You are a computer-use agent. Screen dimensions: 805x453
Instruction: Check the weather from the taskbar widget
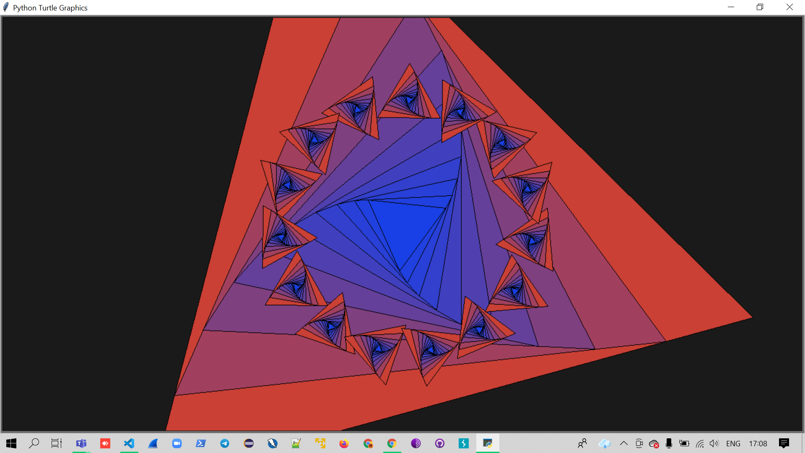(x=605, y=443)
